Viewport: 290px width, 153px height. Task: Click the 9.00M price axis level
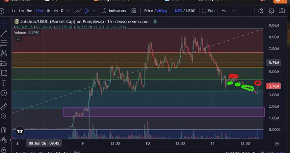(274, 25)
